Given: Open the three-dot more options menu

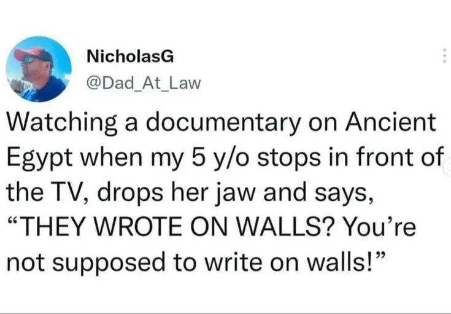Looking at the screenshot, I should point(444,55).
